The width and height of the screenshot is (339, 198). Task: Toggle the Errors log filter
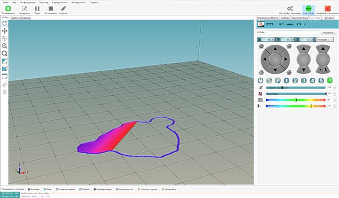coord(83,189)
